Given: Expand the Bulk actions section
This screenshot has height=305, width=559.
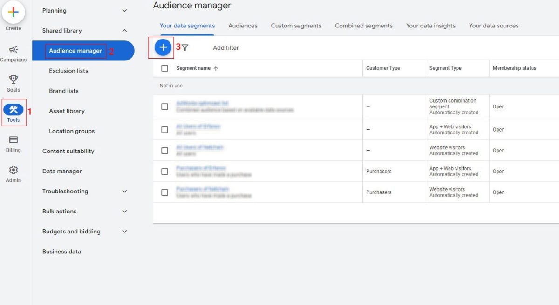Looking at the screenshot, I should coord(124,211).
